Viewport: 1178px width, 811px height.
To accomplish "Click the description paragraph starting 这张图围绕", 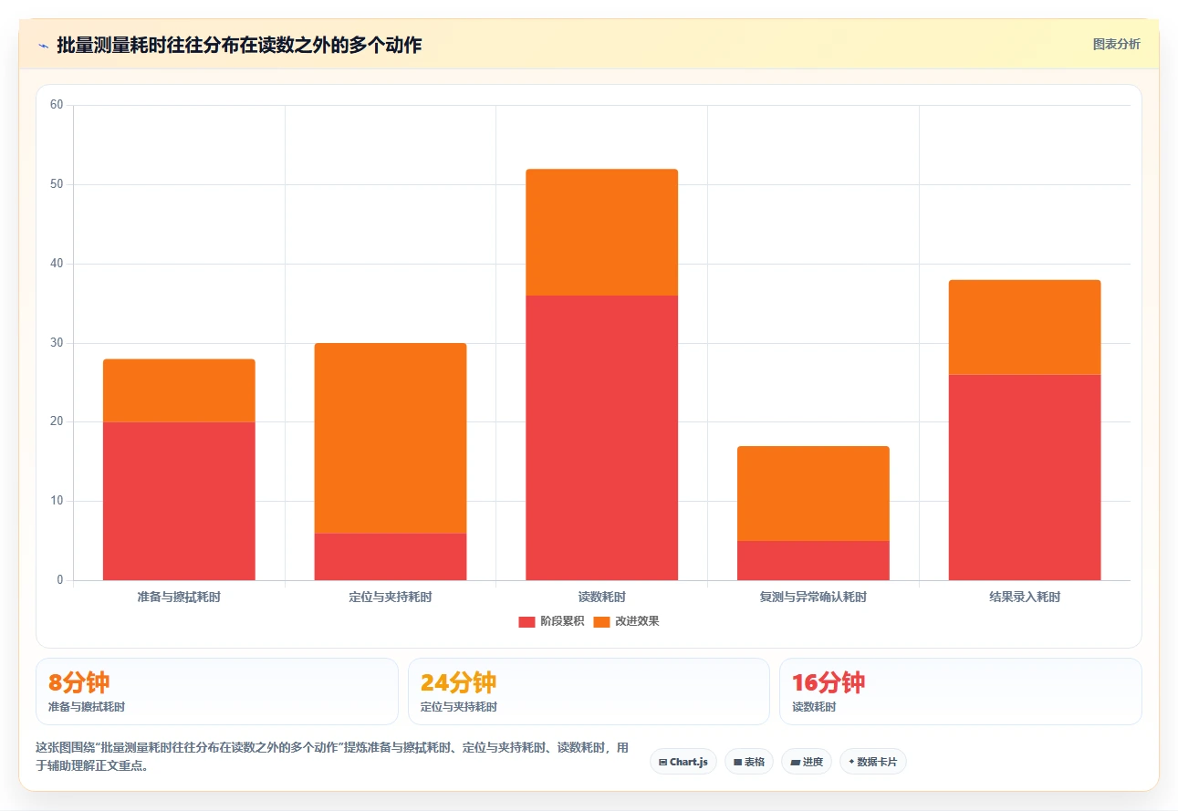I will [x=332, y=756].
